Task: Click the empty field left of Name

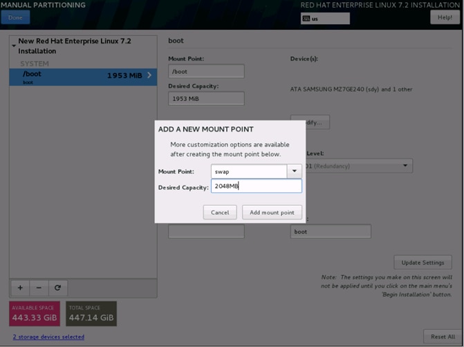Action: 206,231
